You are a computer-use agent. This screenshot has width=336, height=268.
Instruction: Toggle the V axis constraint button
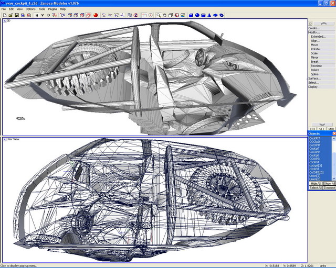(43, 15)
